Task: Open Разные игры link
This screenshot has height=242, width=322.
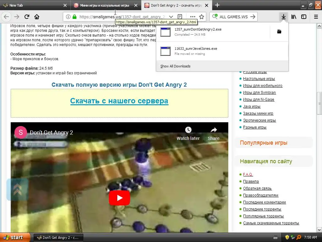Action: (255, 127)
